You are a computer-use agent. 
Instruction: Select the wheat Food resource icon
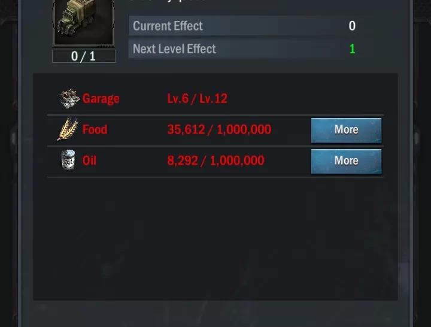click(68, 129)
